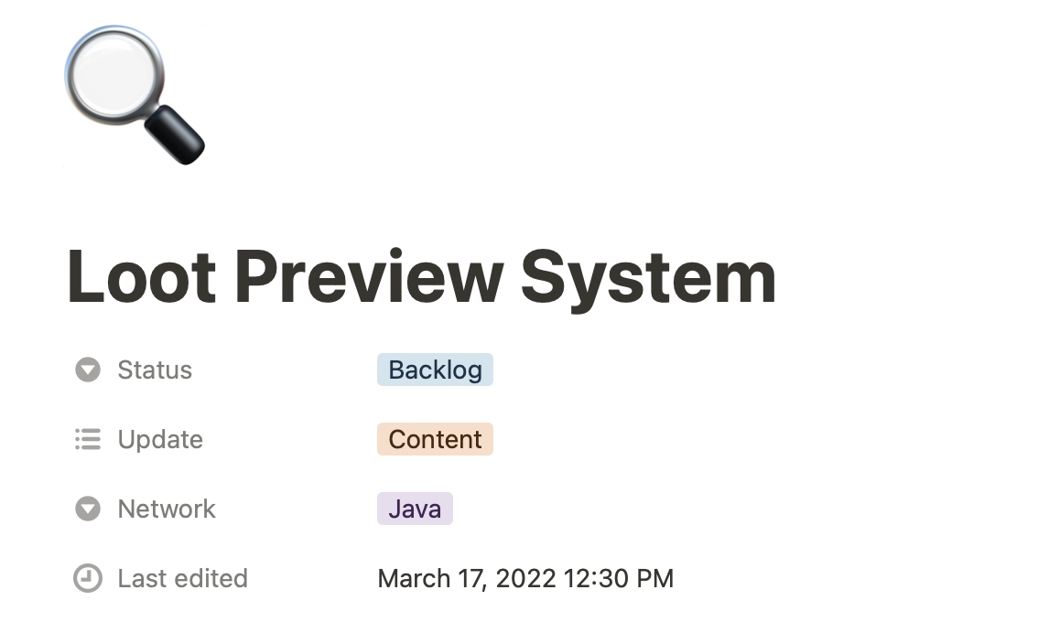Open the Network property name menu

[167, 509]
